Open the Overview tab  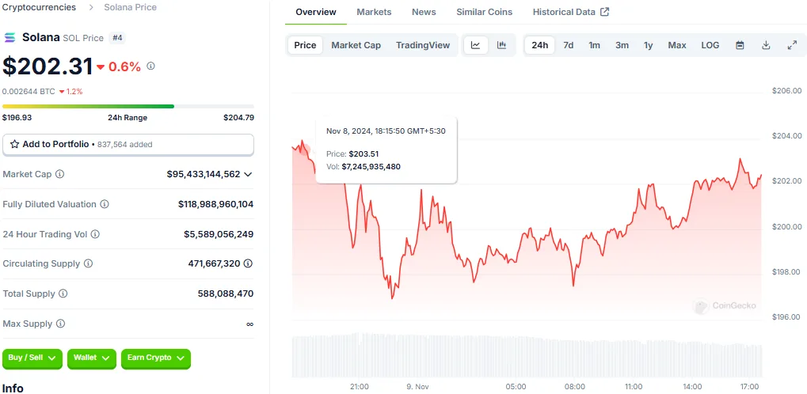tap(316, 12)
